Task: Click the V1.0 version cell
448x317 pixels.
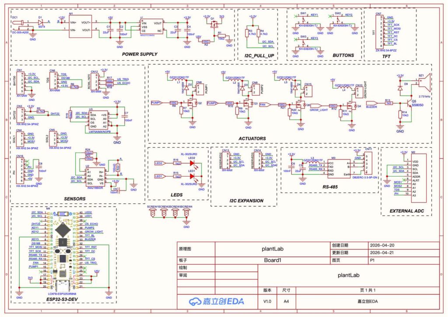Action: click(x=267, y=301)
